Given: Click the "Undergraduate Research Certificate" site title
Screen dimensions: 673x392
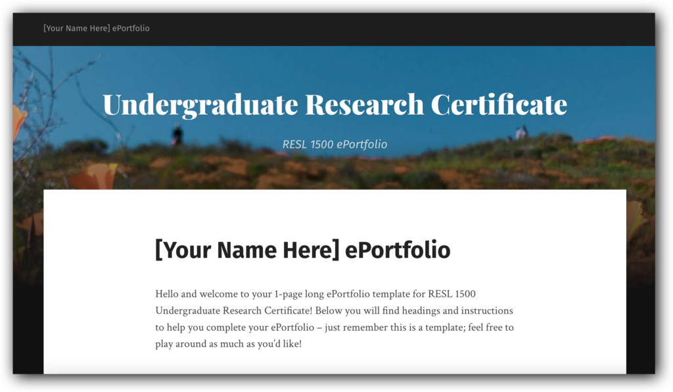Looking at the screenshot, I should pyautogui.click(x=335, y=105).
